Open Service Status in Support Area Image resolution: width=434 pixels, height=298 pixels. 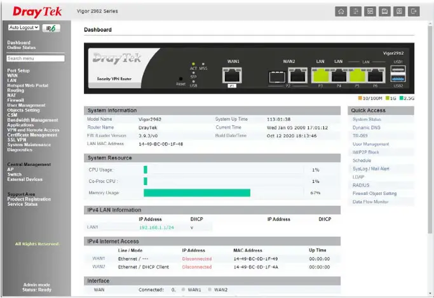click(22, 204)
